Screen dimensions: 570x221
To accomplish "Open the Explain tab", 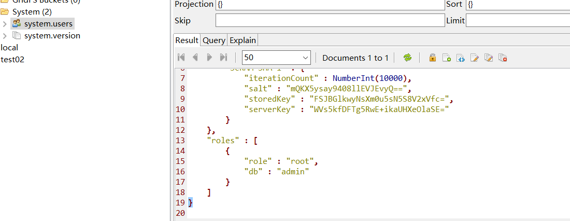I will pyautogui.click(x=243, y=40).
